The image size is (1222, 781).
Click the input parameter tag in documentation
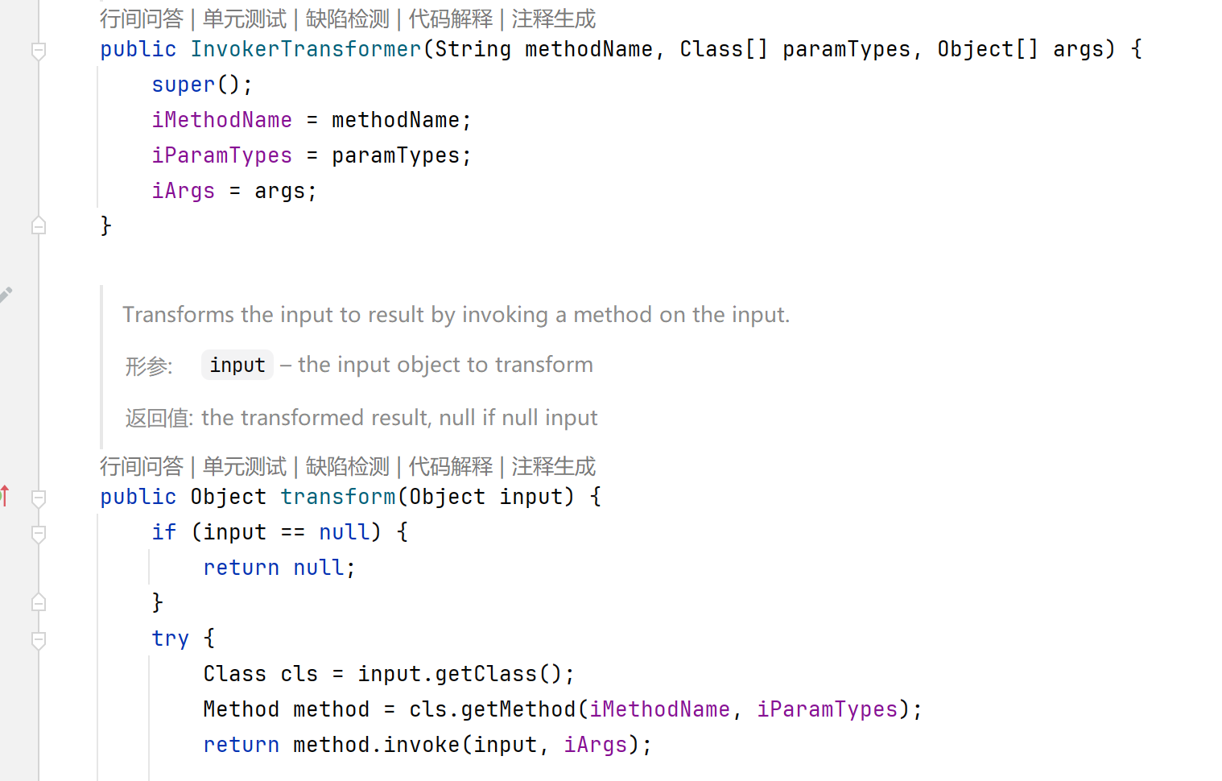[x=237, y=365]
